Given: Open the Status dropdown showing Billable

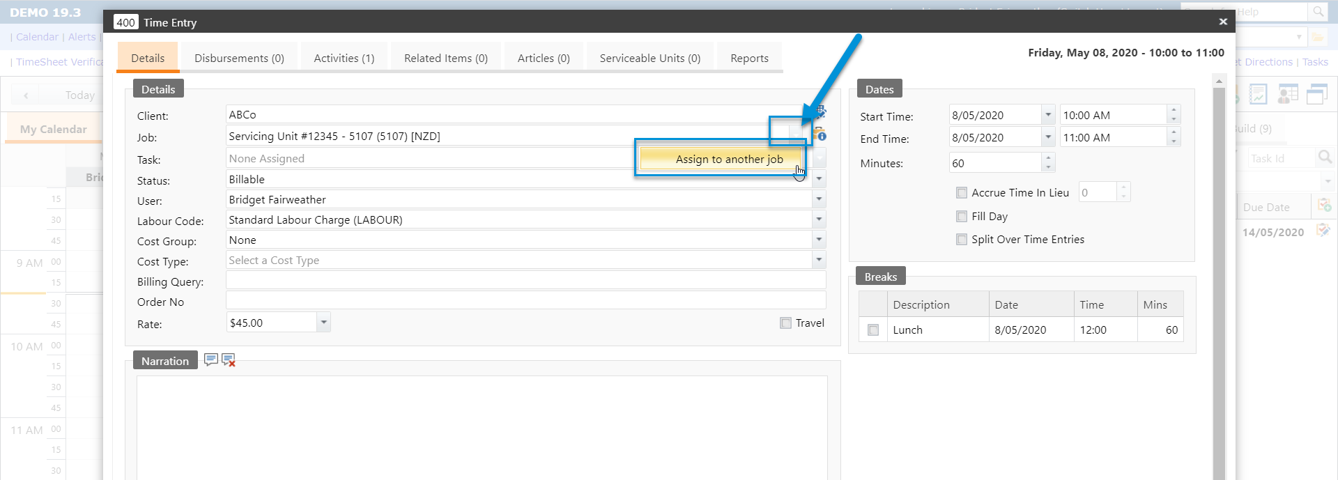Looking at the screenshot, I should 819,179.
